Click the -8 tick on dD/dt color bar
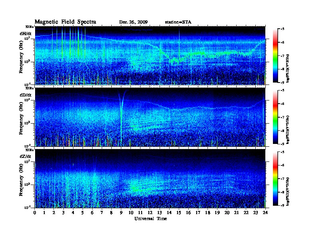316x244 pixels. click(282, 131)
